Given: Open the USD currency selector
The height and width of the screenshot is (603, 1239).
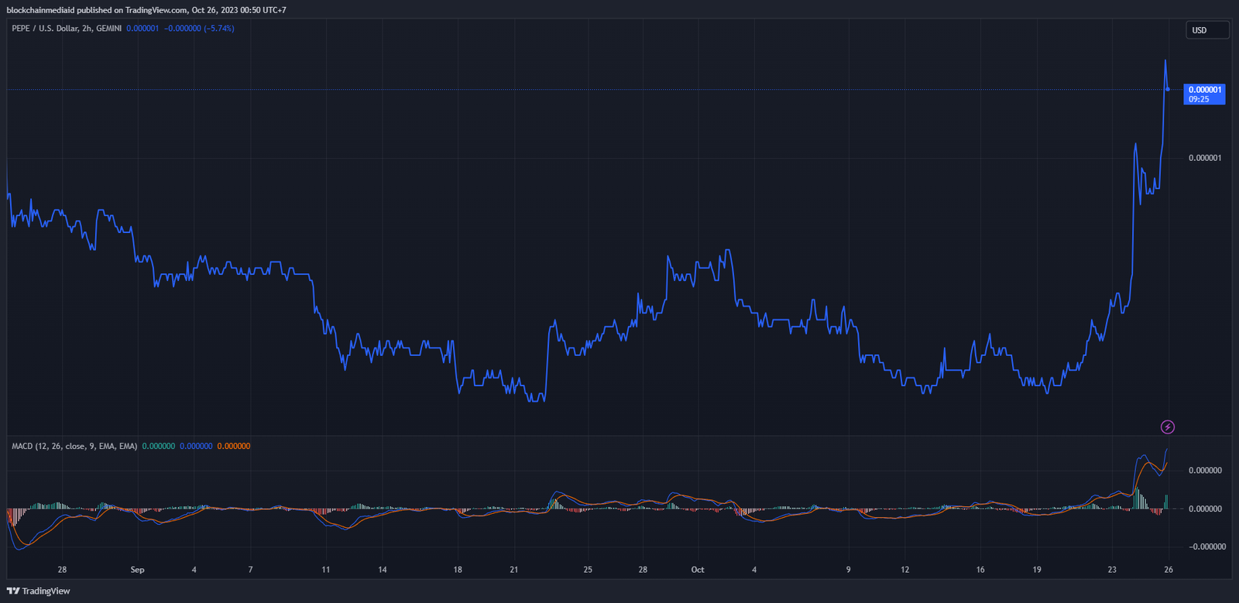Looking at the screenshot, I should pos(1207,30).
